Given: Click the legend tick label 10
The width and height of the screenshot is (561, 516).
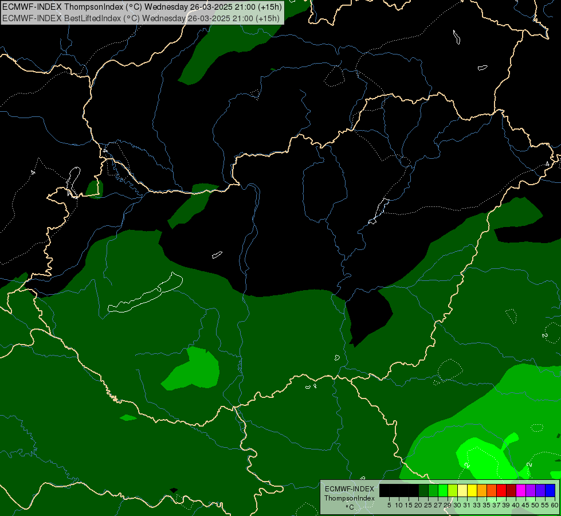Looking at the screenshot, I should [399, 505].
